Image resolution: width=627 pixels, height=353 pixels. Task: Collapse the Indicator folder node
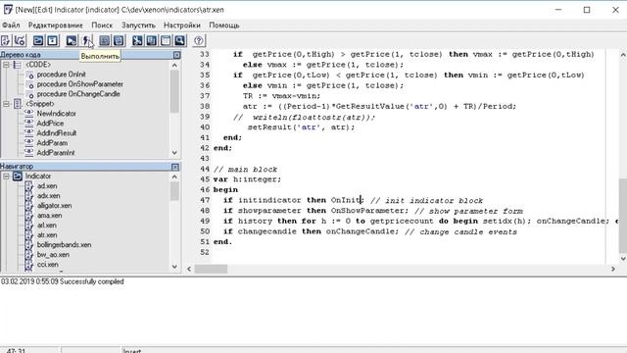tap(6, 176)
